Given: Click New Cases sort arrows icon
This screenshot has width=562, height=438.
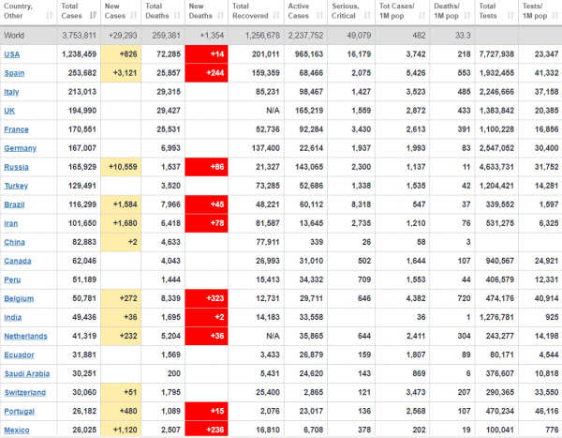Looking at the screenshot, I should (134, 15).
